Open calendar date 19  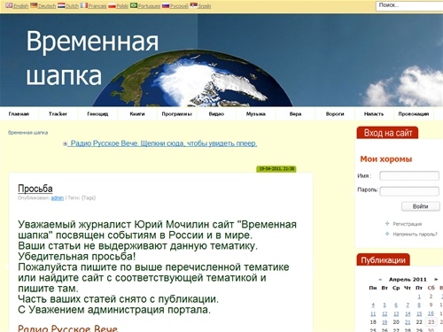pyautogui.click(x=385, y=322)
